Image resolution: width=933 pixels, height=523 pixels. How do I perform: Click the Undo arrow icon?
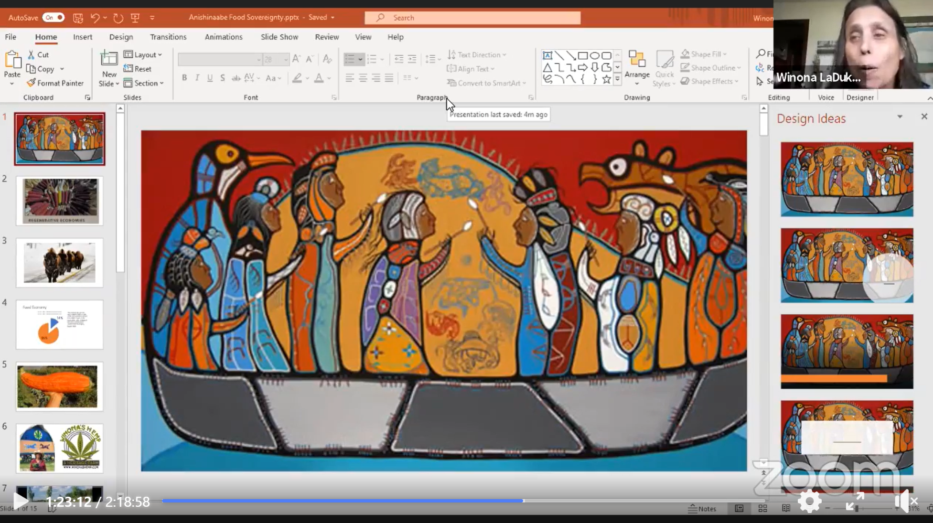point(95,18)
